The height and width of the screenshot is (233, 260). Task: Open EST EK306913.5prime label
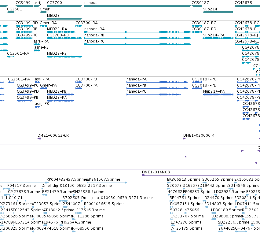pyautogui.click(x=184, y=179)
